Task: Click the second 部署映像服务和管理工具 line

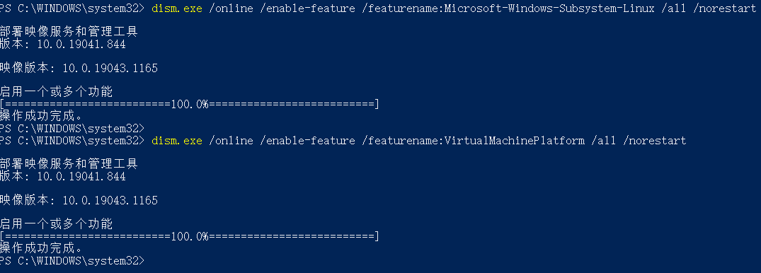Action: click(69, 164)
